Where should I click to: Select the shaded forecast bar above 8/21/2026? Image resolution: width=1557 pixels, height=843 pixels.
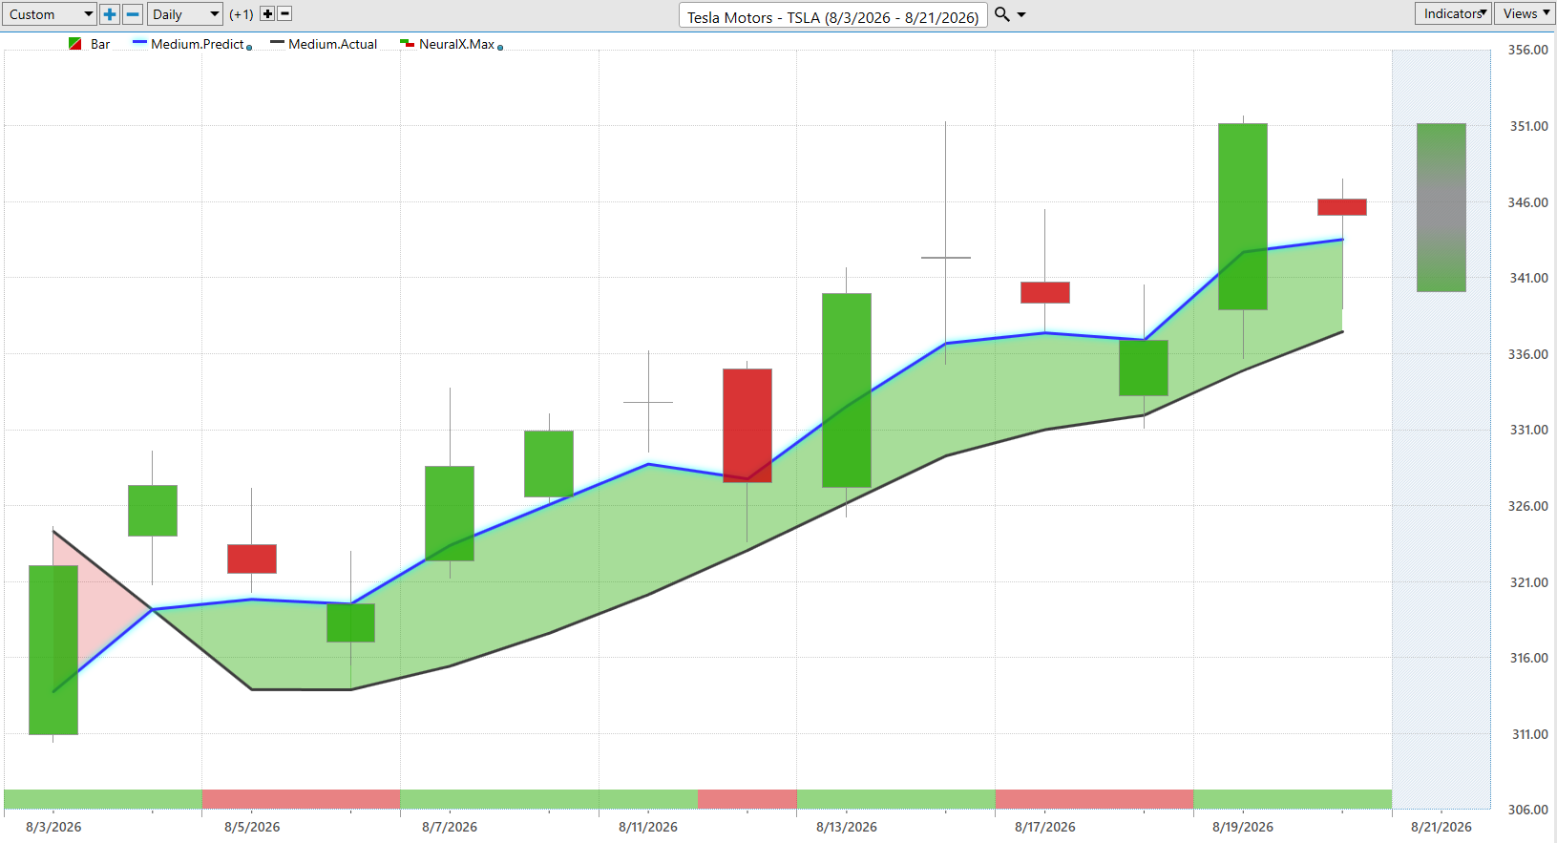click(1441, 207)
